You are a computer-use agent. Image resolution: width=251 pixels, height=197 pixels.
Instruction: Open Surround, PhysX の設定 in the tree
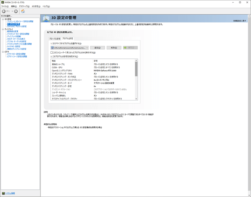point(17,26)
